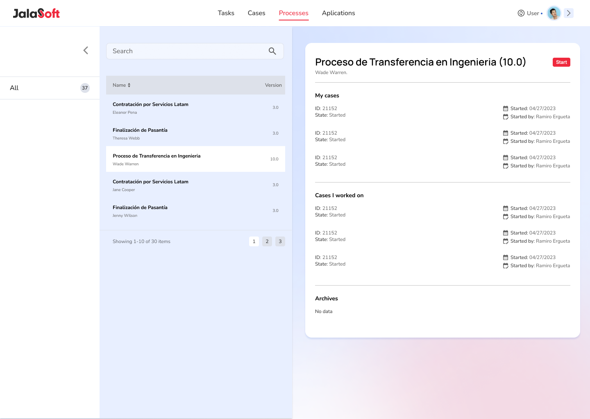Click version 10.0 in the selected row
This screenshot has width=590, height=419.
274,159
